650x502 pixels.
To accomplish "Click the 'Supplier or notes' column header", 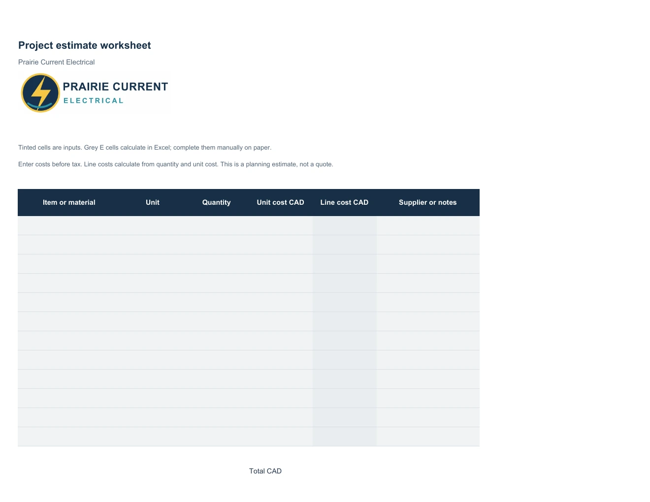I will click(x=428, y=202).
